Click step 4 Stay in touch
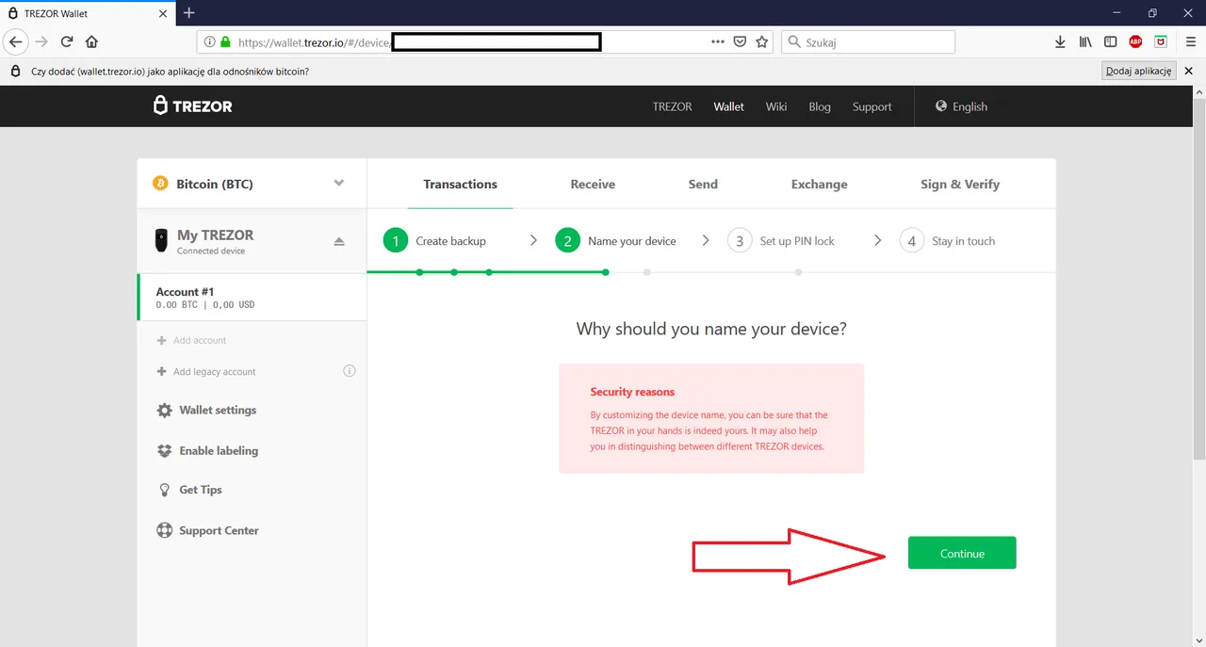 pos(948,241)
